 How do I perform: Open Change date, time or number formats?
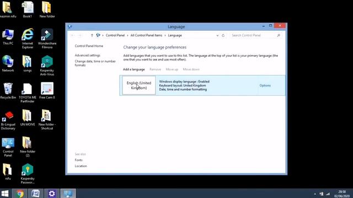coord(95,63)
